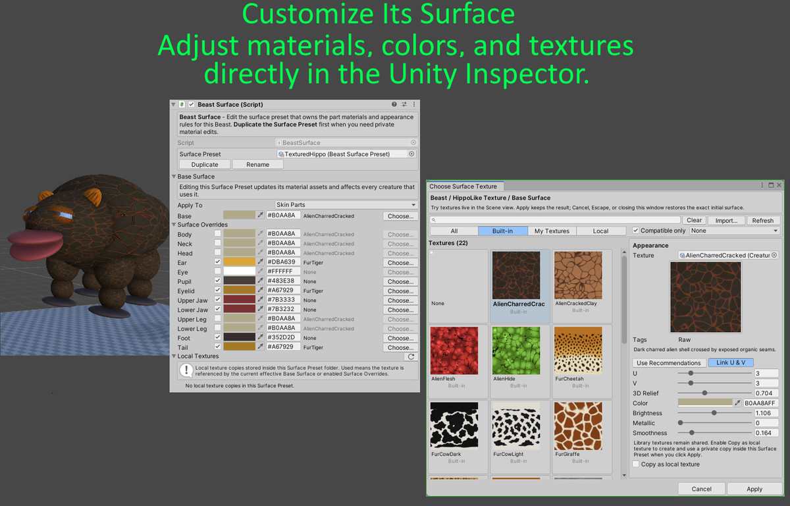The width and height of the screenshot is (790, 506).
Task: Adjust the Brightness slider
Action: tap(715, 413)
